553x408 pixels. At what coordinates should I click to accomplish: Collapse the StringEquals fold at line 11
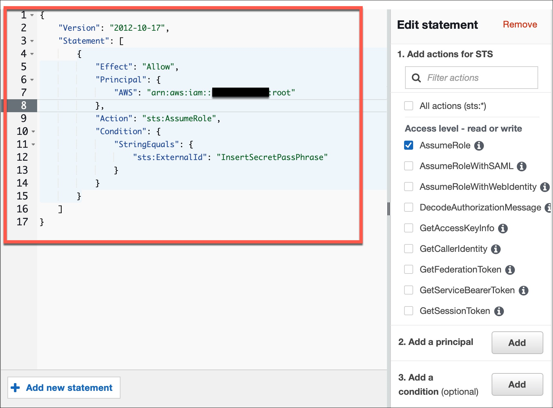tap(33, 145)
